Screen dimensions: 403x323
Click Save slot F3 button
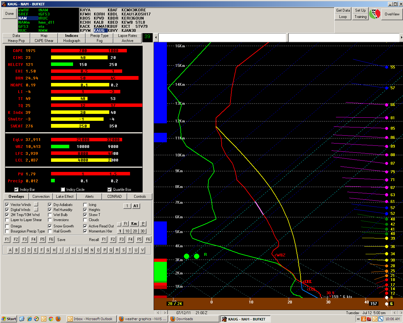[x=25, y=240]
